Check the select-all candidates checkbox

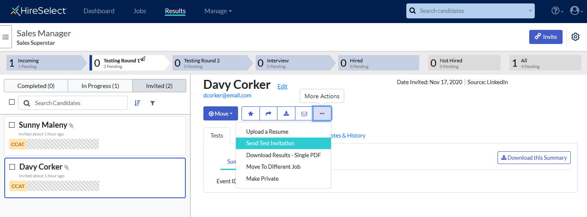coord(12,102)
